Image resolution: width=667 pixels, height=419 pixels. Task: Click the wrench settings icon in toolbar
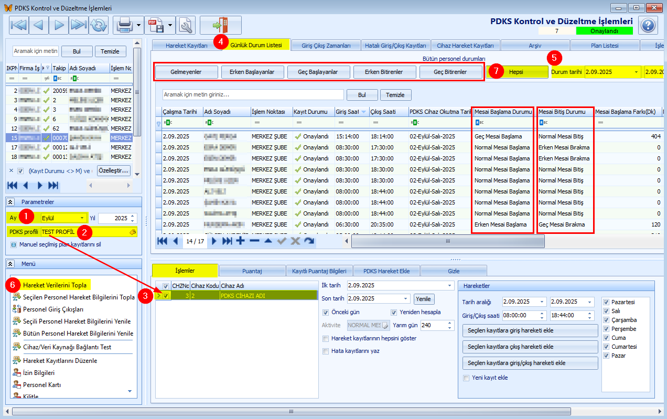pyautogui.click(x=186, y=25)
